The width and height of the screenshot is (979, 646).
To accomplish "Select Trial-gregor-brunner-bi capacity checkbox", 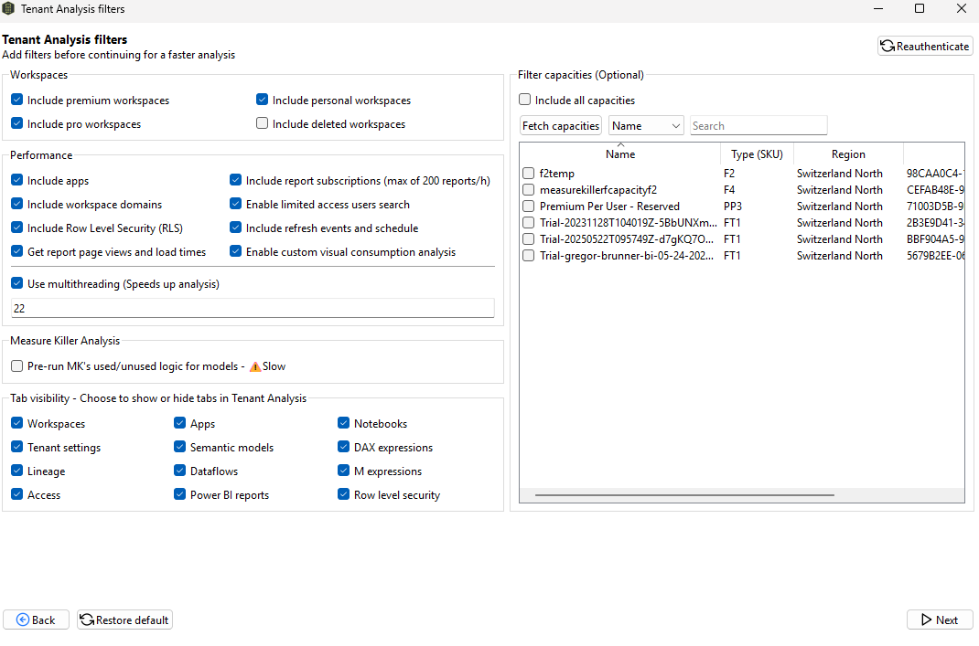I will pos(528,256).
